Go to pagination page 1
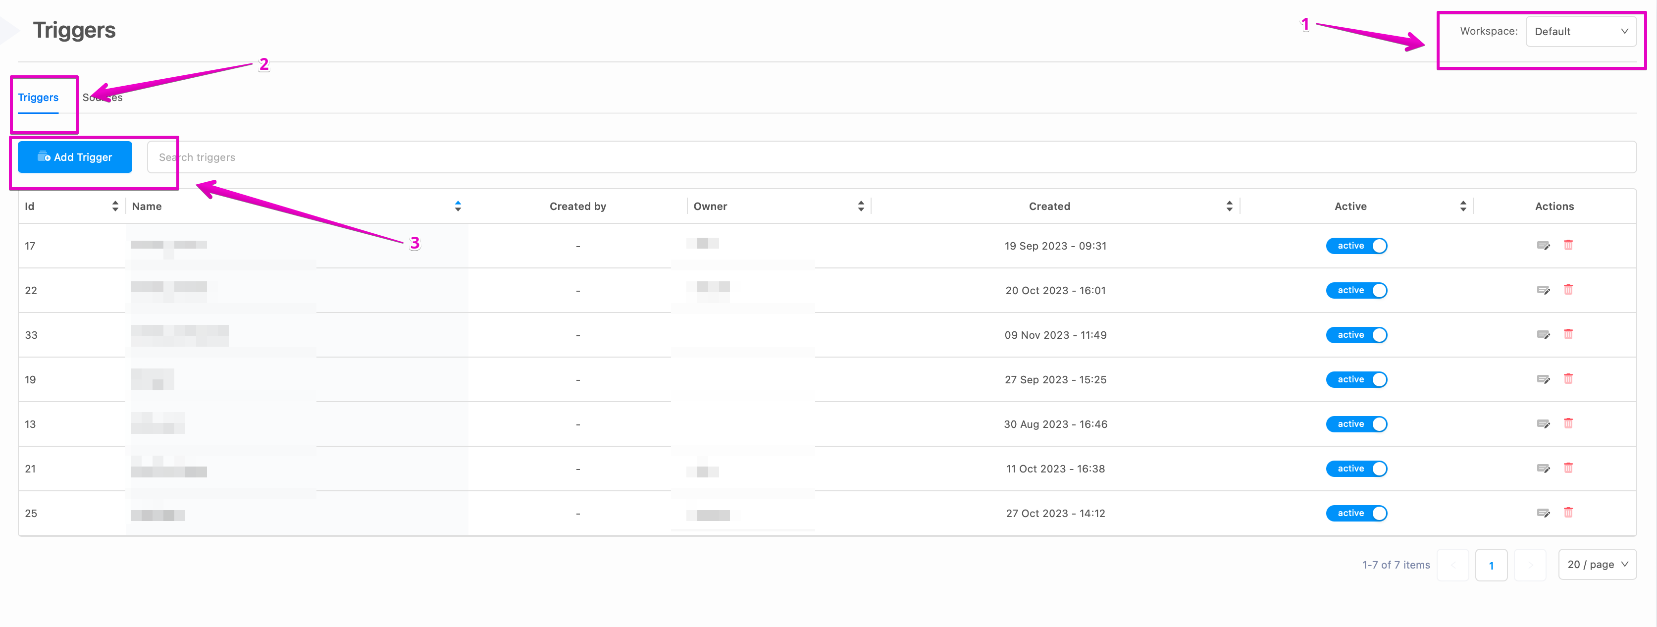This screenshot has height=627, width=1657. tap(1491, 565)
